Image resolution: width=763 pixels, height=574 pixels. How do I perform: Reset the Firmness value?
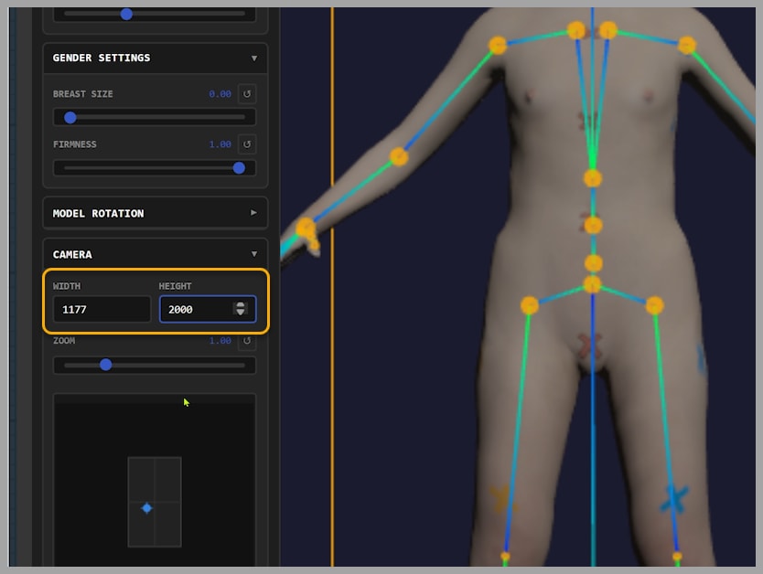click(246, 144)
